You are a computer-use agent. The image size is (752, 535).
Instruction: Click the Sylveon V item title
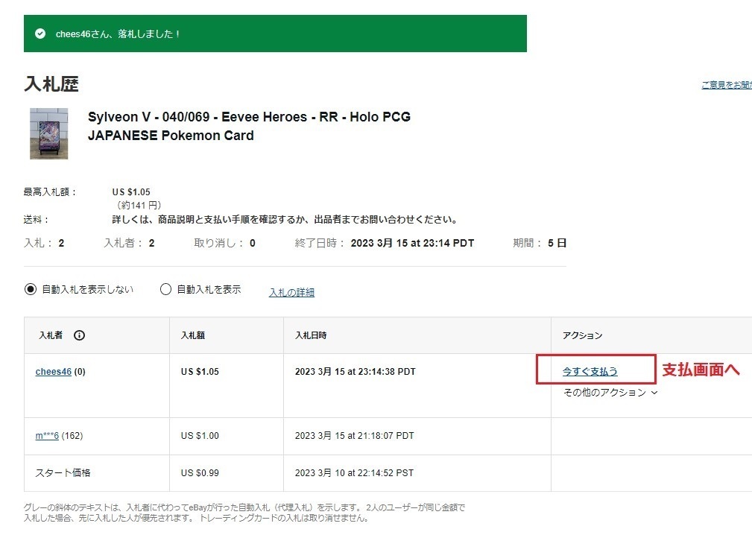coord(249,126)
